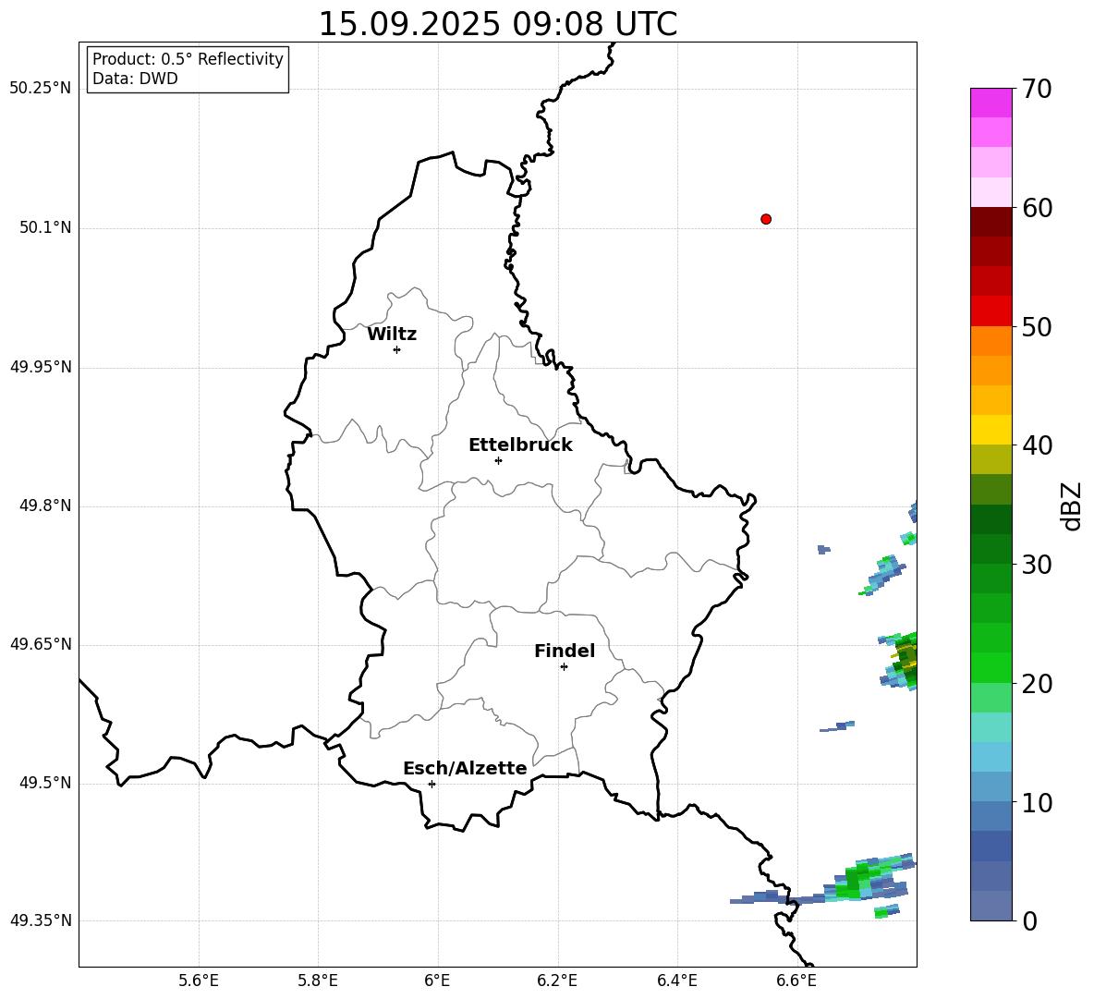Click the 60 value on the colorbar

[1037, 208]
